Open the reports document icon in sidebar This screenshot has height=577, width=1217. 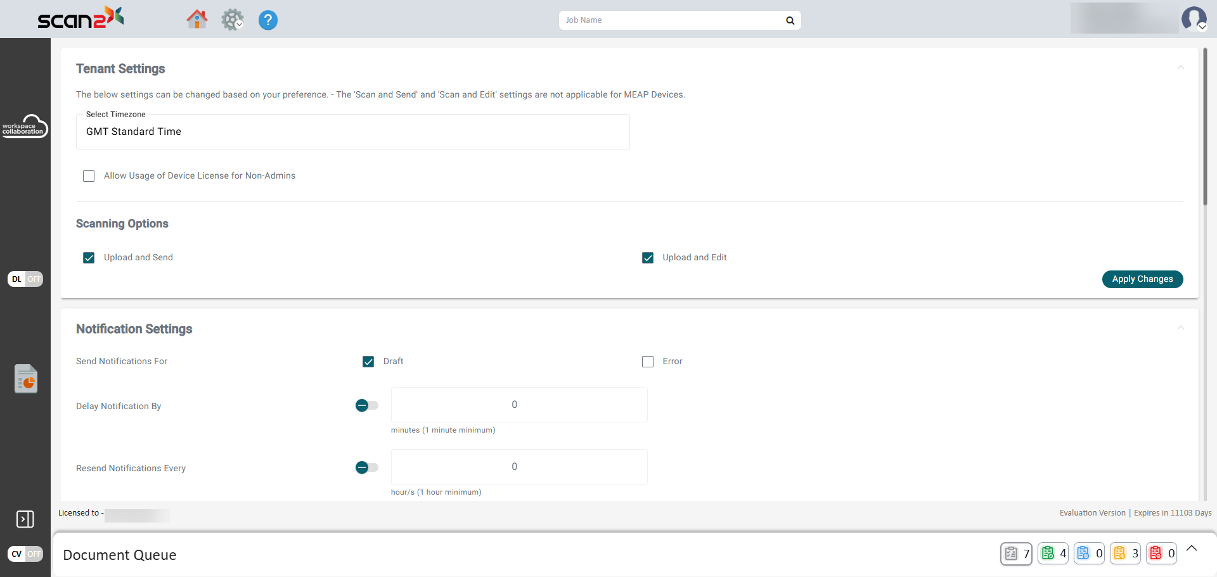[26, 379]
